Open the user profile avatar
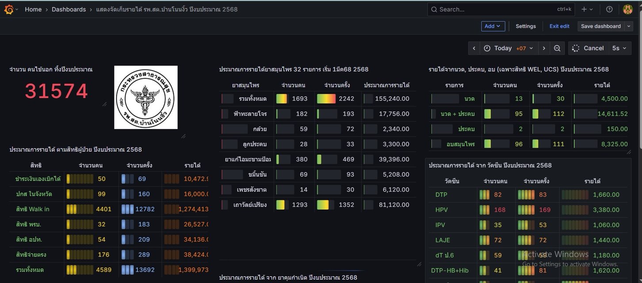 (x=627, y=9)
